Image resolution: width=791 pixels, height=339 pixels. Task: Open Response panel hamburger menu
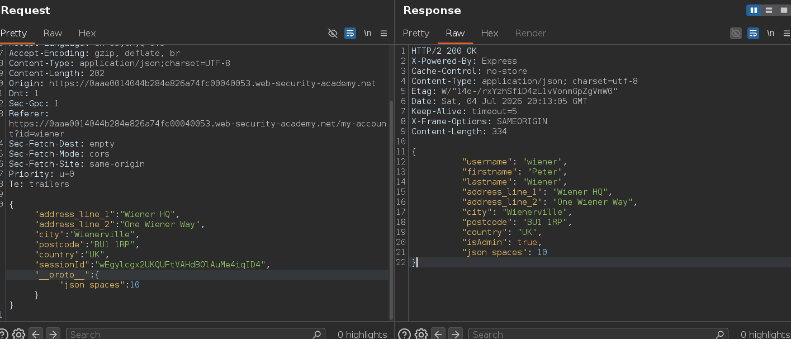point(787,34)
